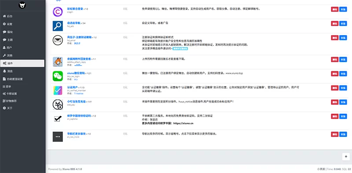Open author link Tillreetree

coord(79,93)
